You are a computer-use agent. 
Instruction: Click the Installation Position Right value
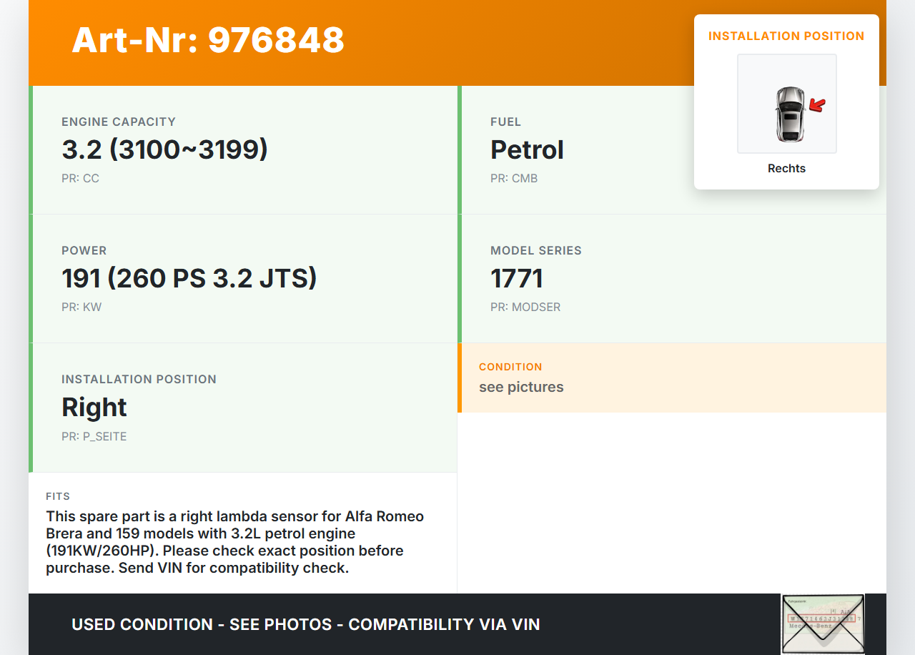pyautogui.click(x=94, y=407)
